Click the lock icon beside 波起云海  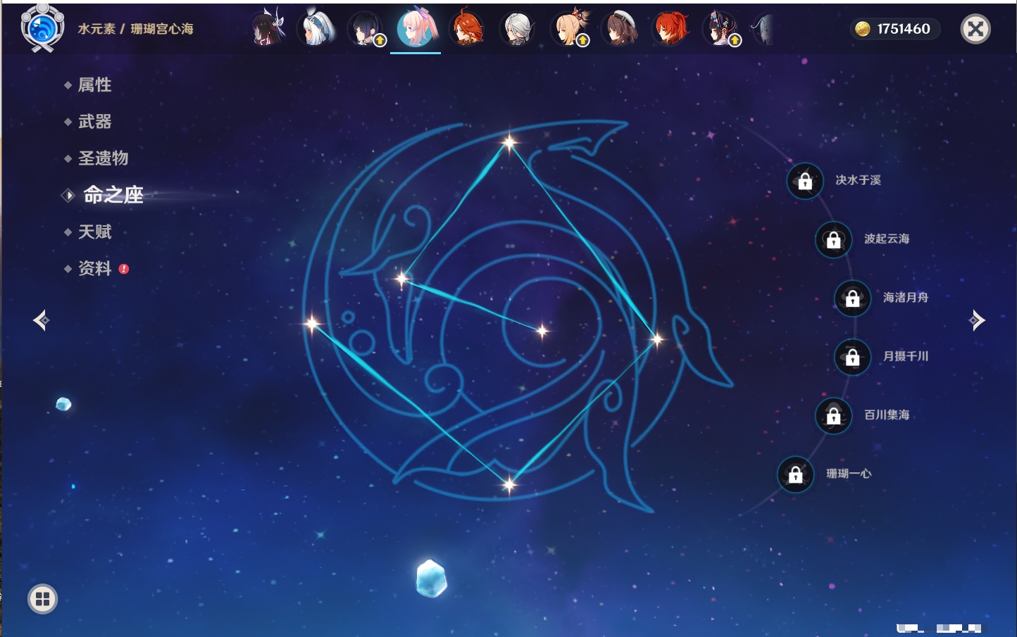coord(833,239)
